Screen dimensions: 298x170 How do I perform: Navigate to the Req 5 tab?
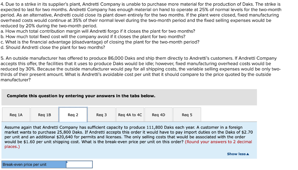point(187,114)
